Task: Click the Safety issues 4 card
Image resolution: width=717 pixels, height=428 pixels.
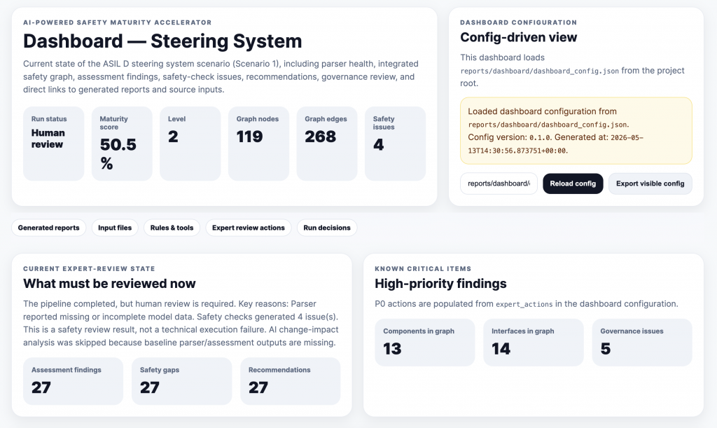Action: pos(395,144)
